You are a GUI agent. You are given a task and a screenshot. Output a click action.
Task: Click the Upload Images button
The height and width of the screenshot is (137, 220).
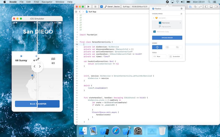coord(167,38)
